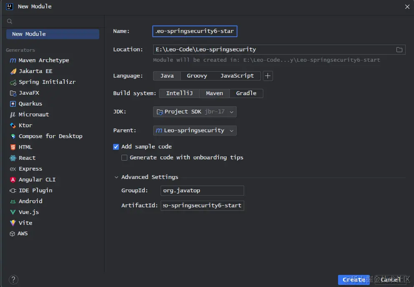Select the Ktor generator icon

point(13,126)
